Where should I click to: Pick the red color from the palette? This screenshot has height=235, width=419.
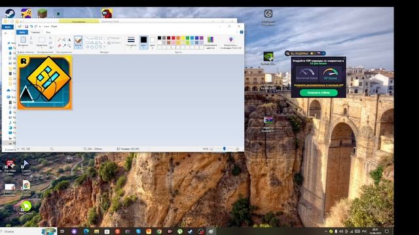tap(173, 38)
